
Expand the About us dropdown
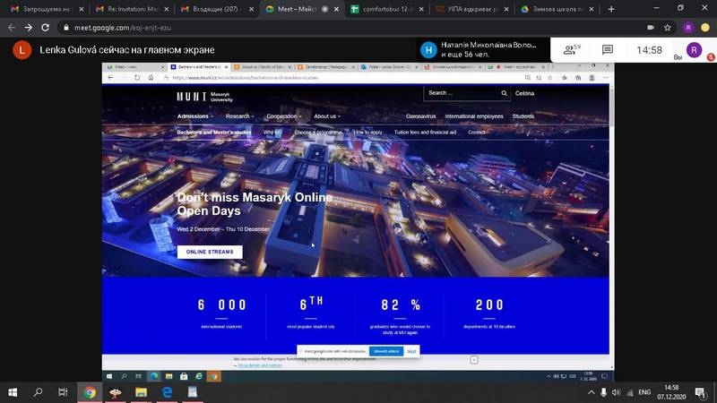(x=327, y=116)
